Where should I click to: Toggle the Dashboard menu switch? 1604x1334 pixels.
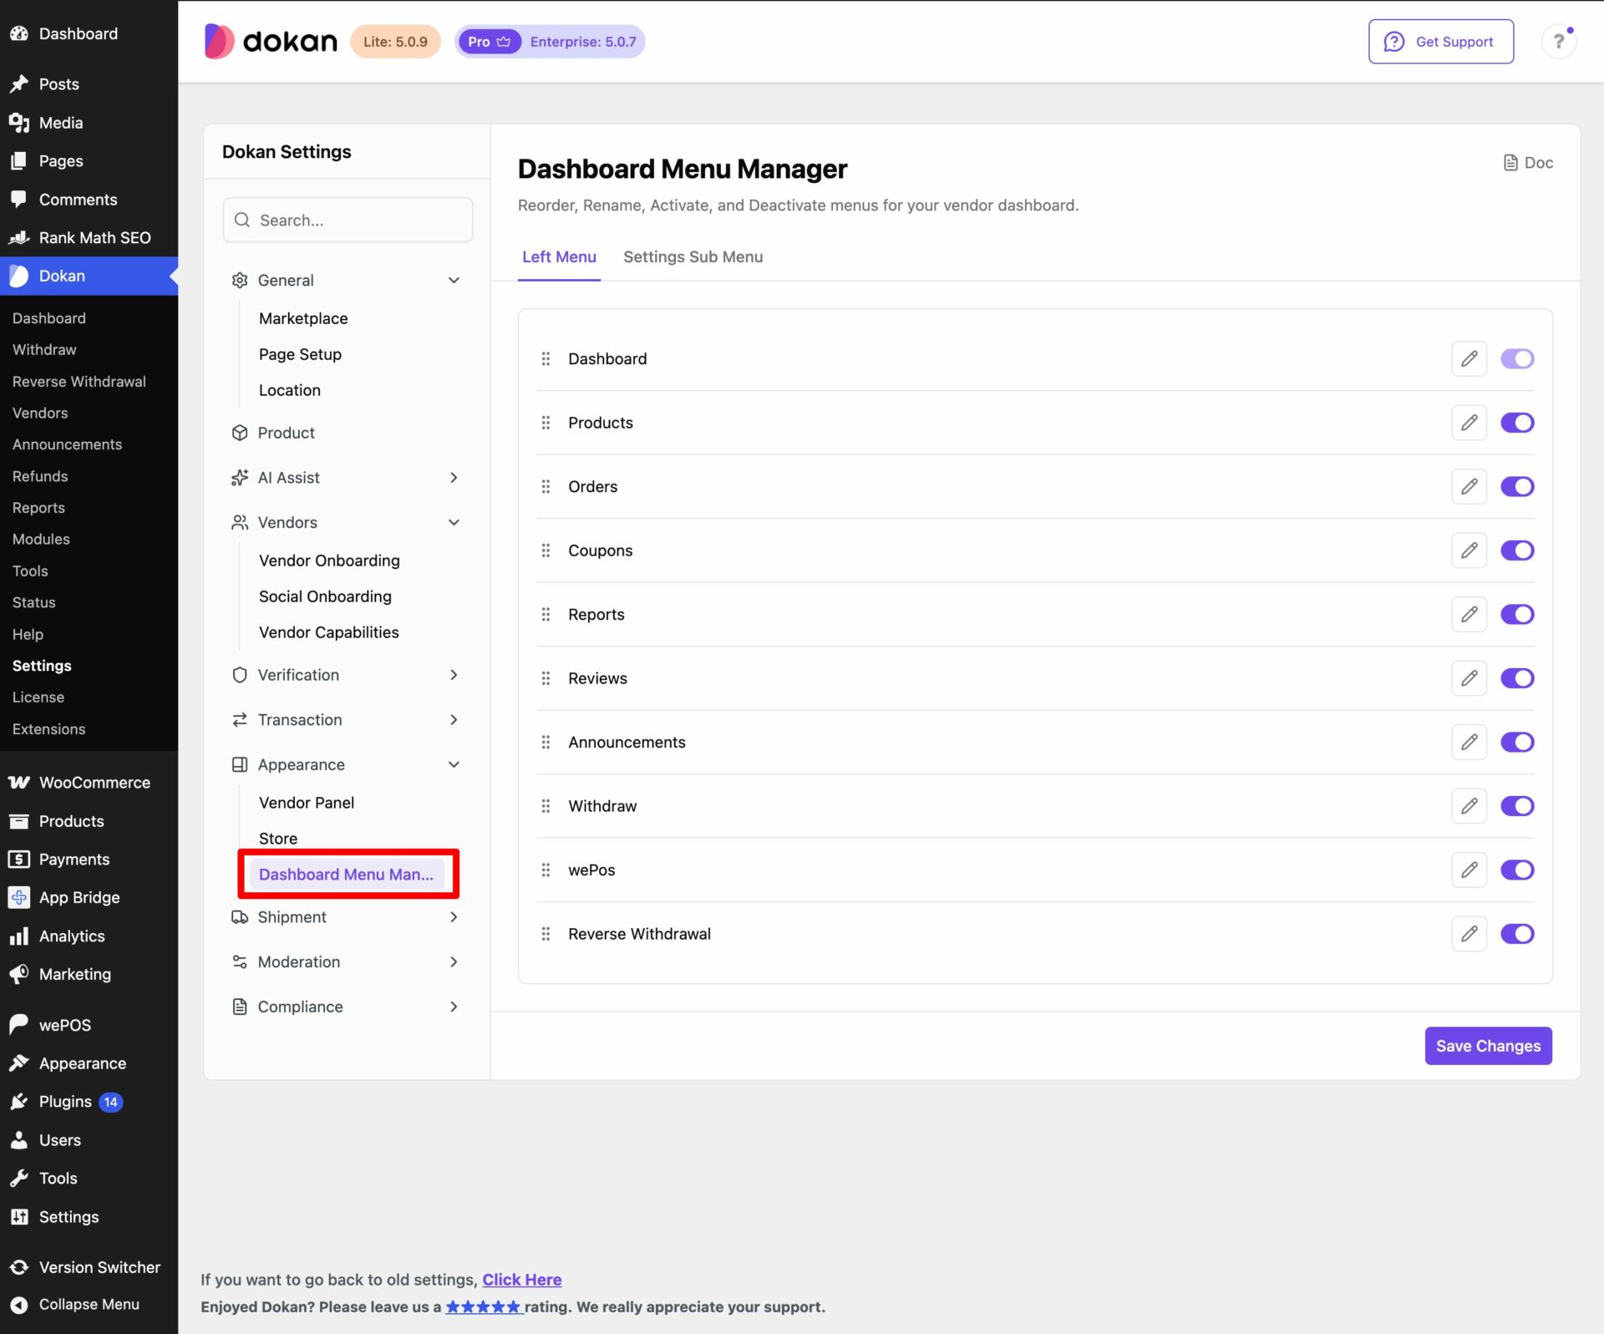[1517, 359]
